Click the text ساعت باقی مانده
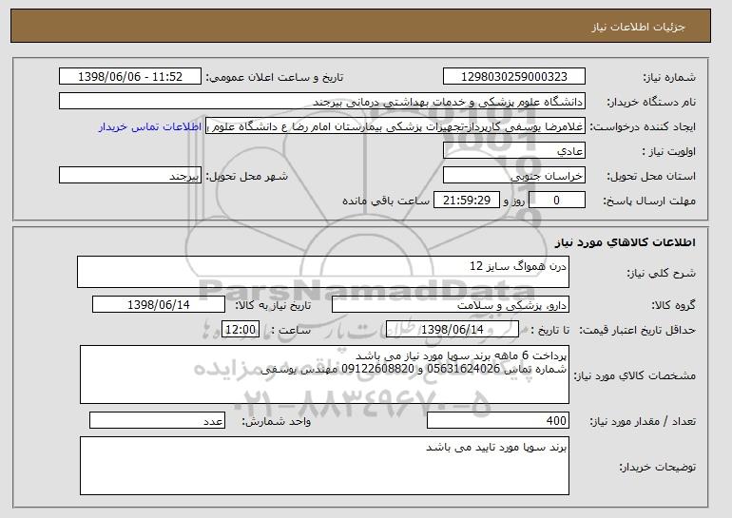The image size is (732, 518). click(x=386, y=201)
